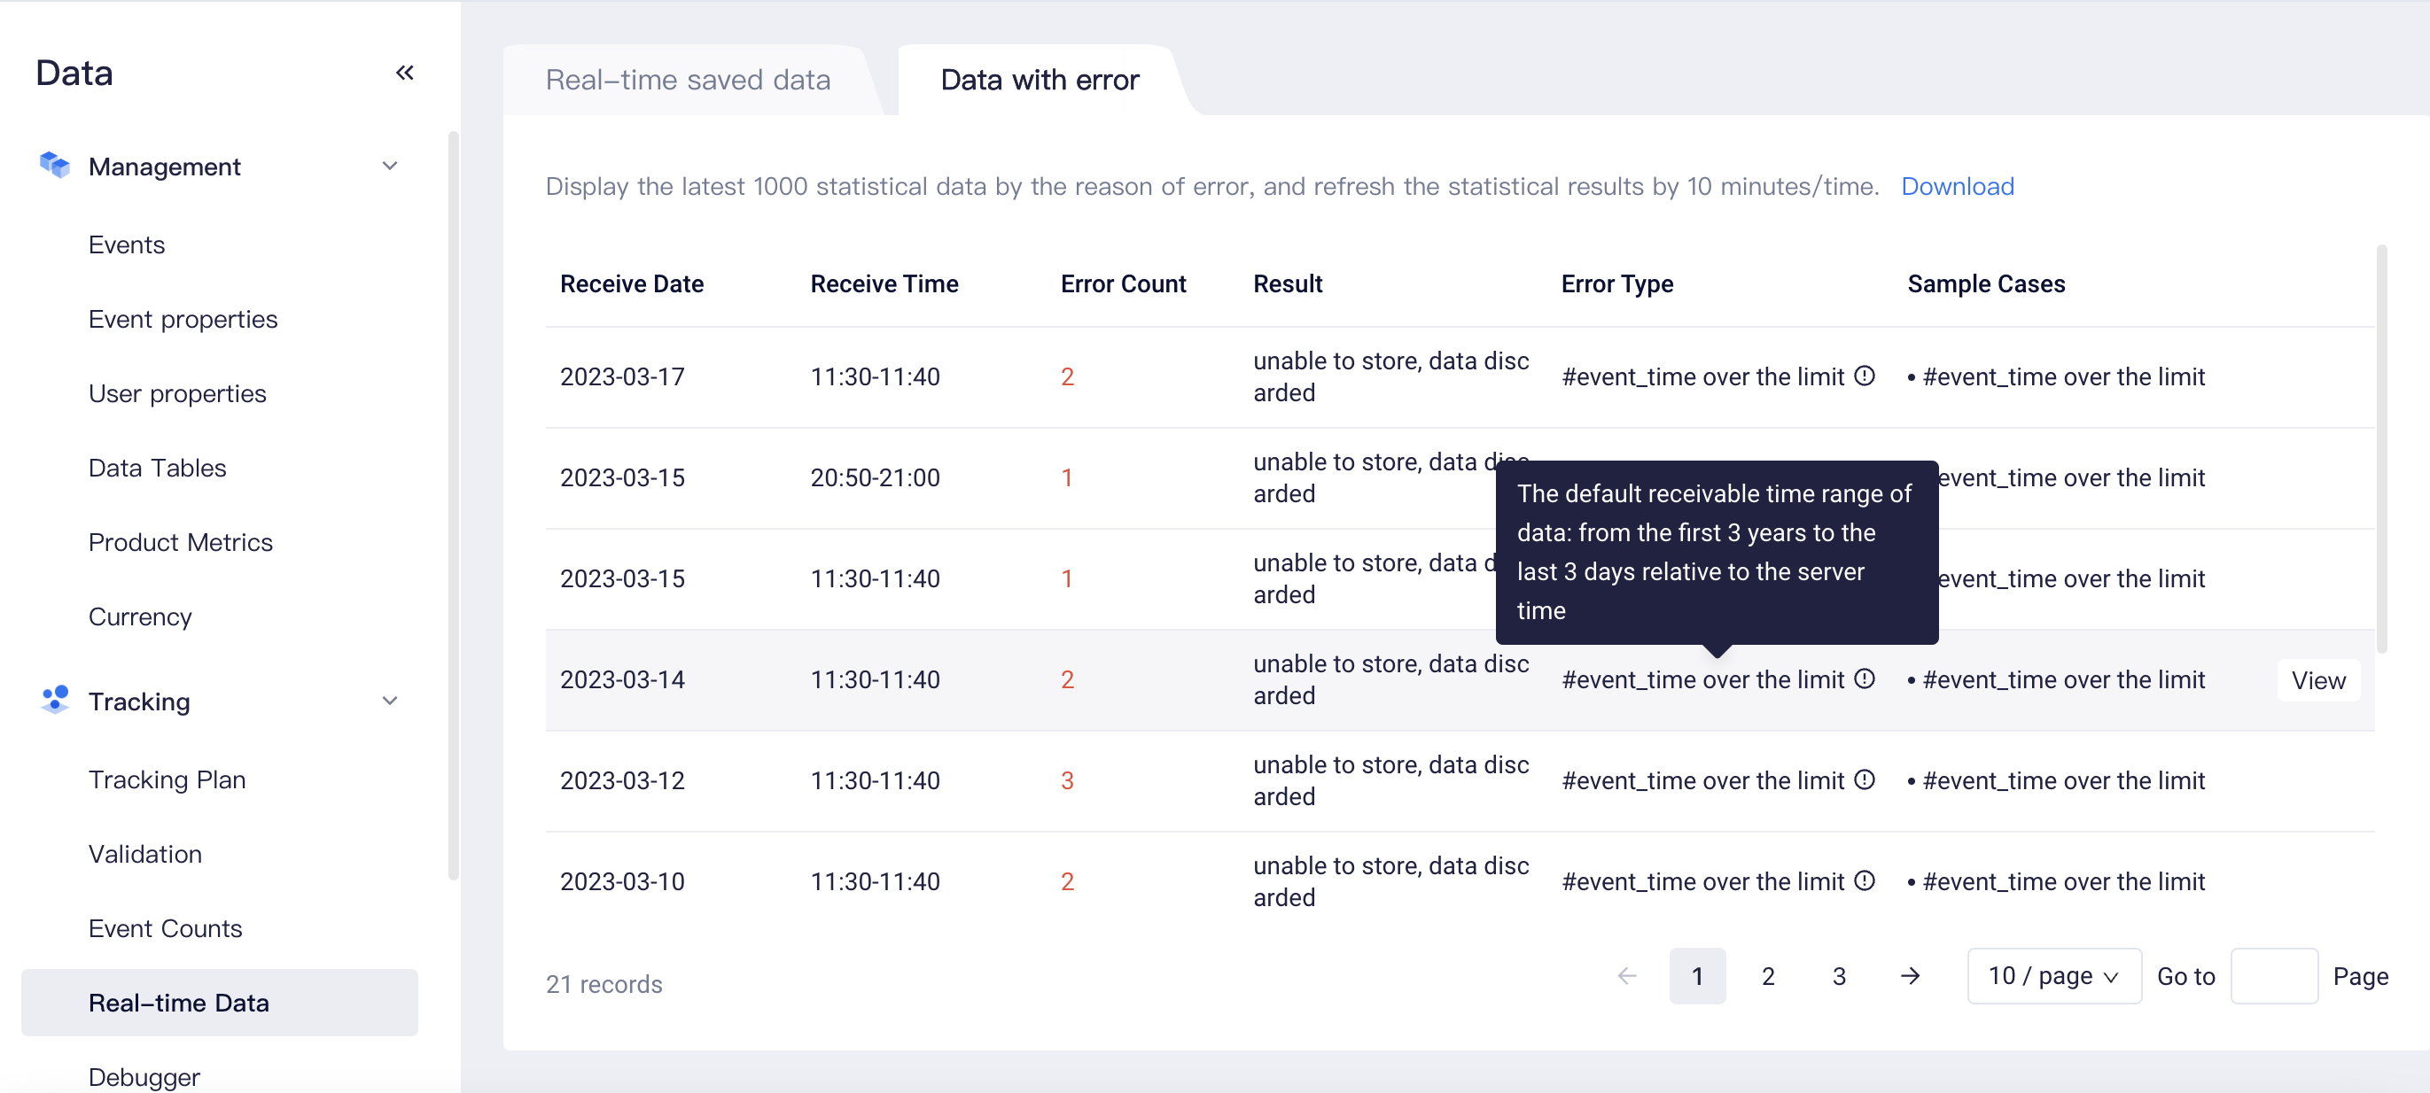Click the 21 records label
The width and height of the screenshot is (2430, 1093).
tap(604, 983)
